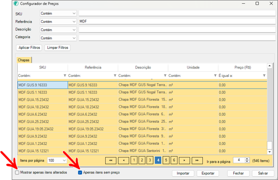
Task: Sort by the Descrição column header
Action: [x=143, y=67]
